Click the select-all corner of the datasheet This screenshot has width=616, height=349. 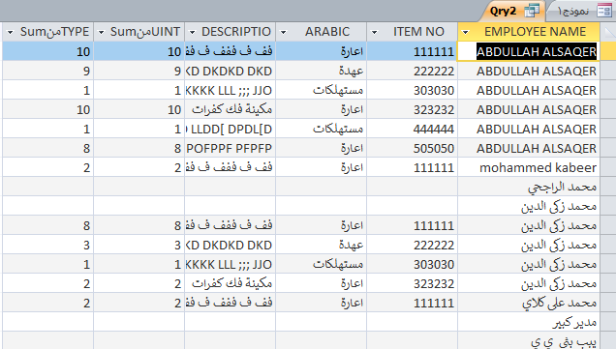coord(607,31)
